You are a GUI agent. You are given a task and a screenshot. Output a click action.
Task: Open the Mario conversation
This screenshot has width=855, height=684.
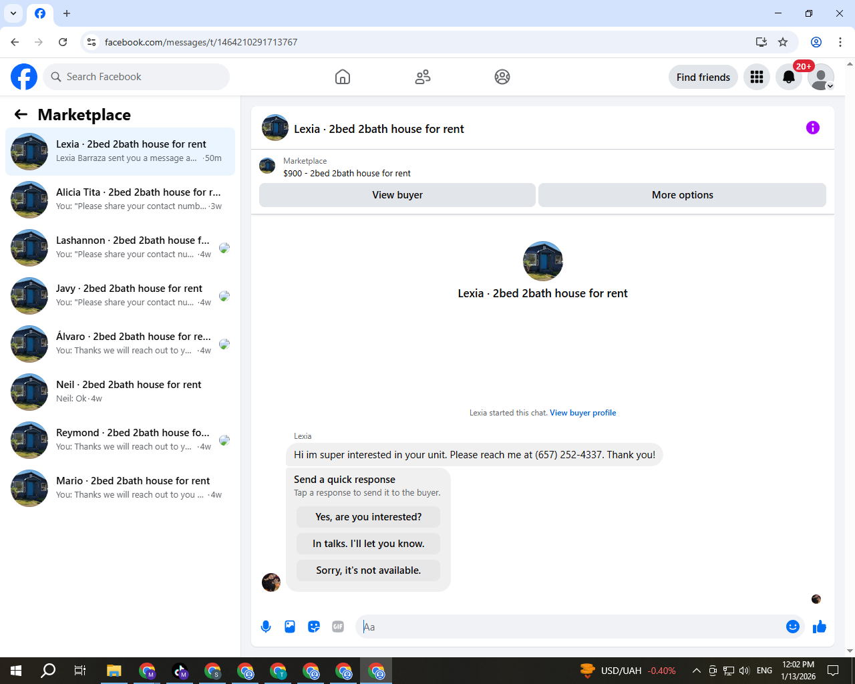pyautogui.click(x=120, y=488)
